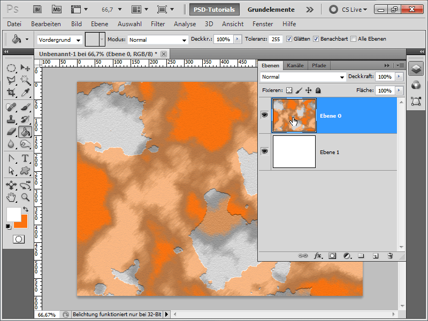Select the Healing Brush tool

[x=11, y=107]
